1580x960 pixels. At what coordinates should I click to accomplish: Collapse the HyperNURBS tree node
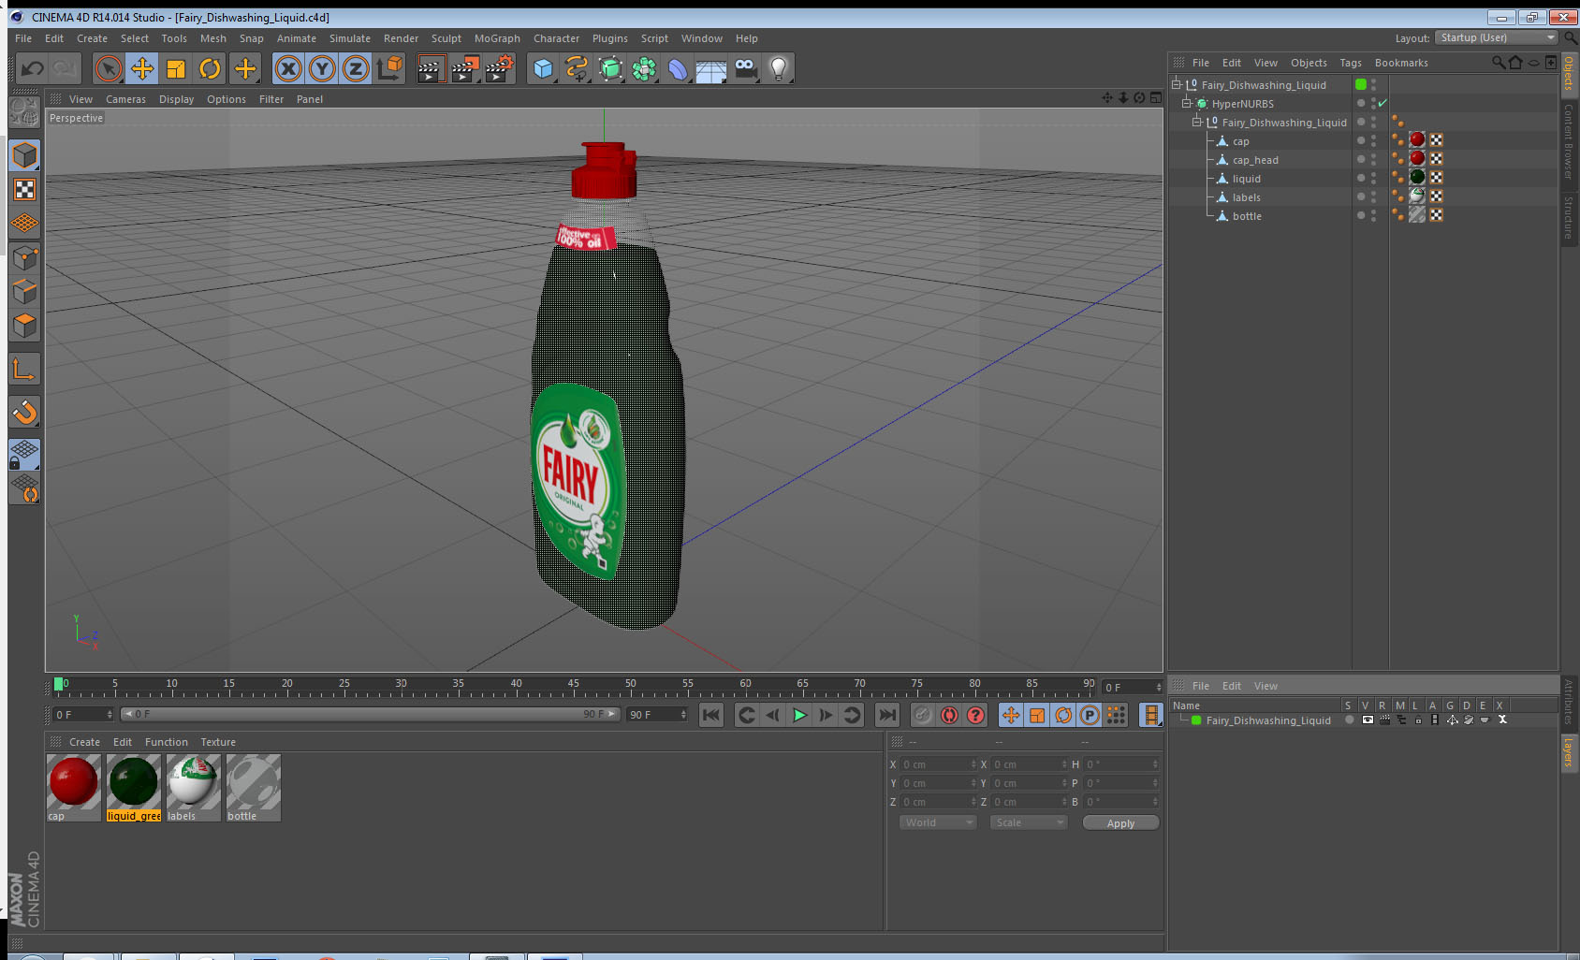coord(1187,103)
